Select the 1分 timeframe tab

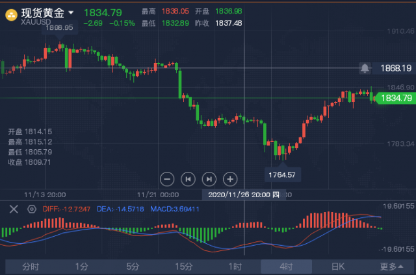(81, 267)
